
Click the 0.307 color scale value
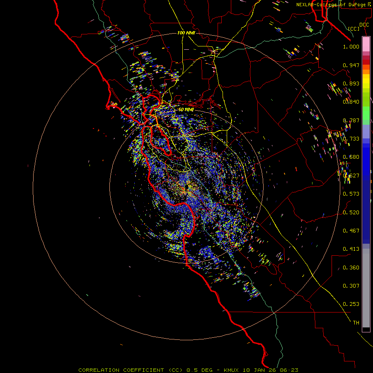pyautogui.click(x=351, y=286)
